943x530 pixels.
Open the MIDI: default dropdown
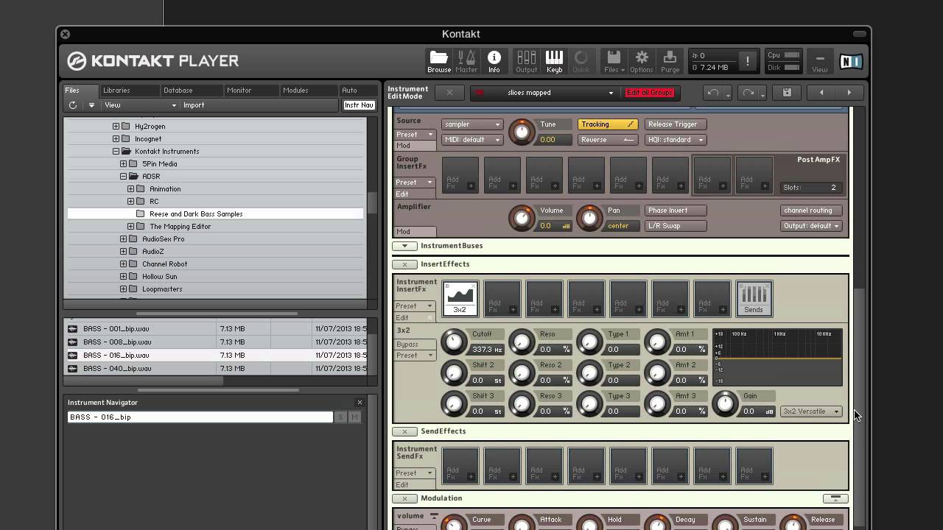472,140
